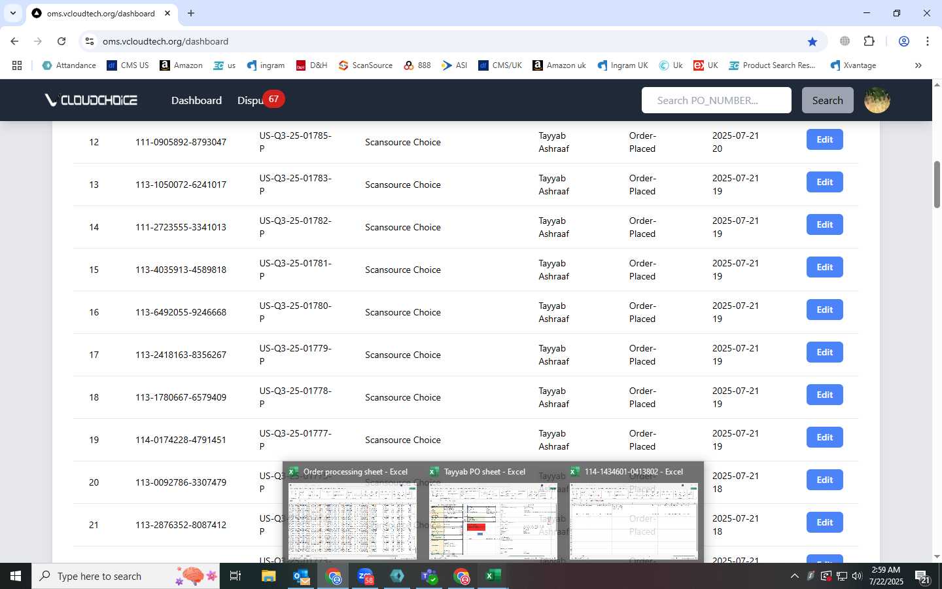The height and width of the screenshot is (589, 942).
Task: Open the 'us' bookmark
Action: tap(224, 65)
